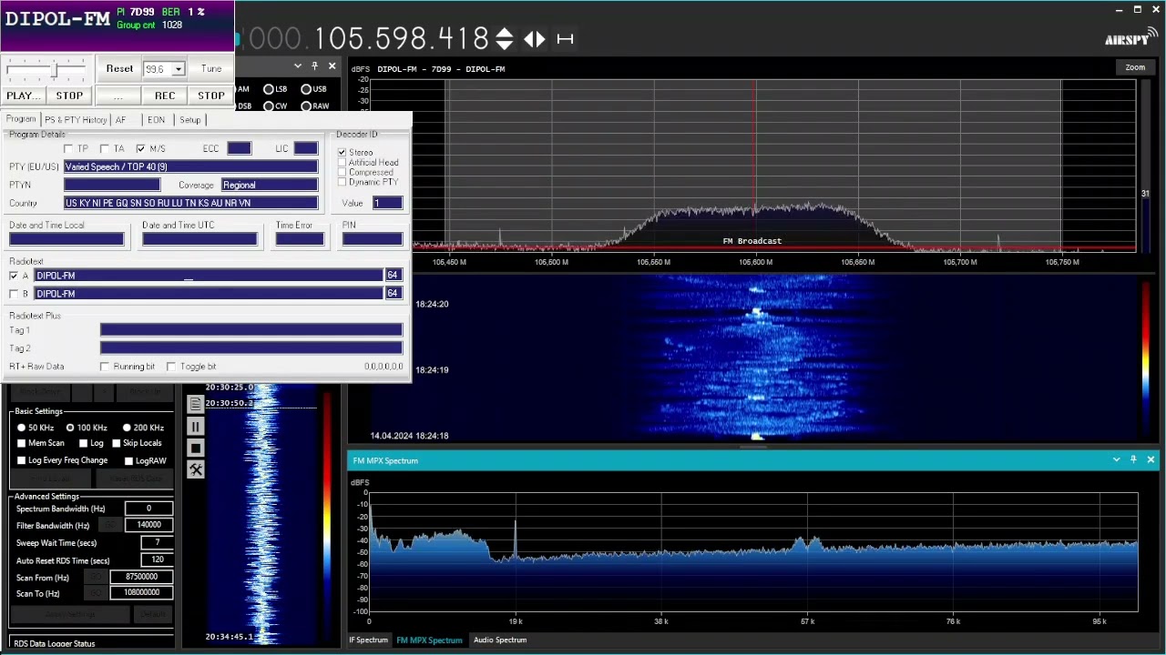Click STOP button next to PLAY
Image resolution: width=1166 pixels, height=655 pixels.
[69, 96]
